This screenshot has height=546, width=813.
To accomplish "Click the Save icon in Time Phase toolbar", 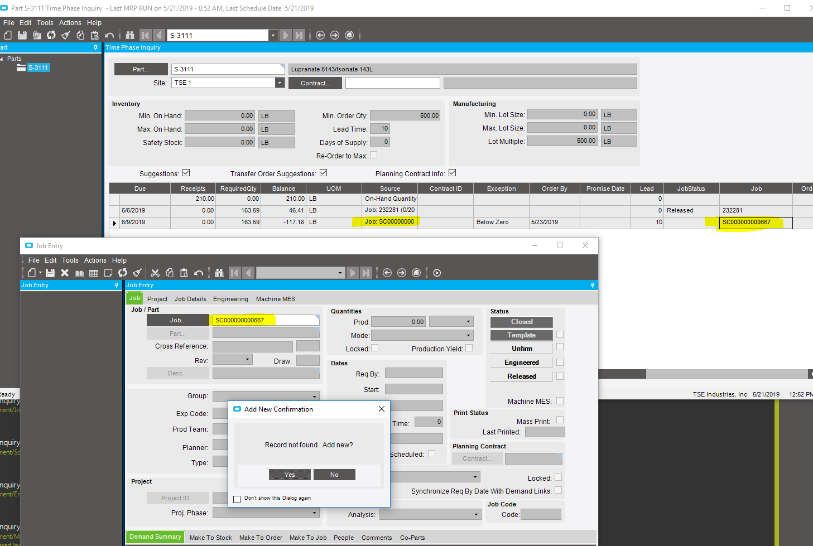I will click(x=22, y=35).
